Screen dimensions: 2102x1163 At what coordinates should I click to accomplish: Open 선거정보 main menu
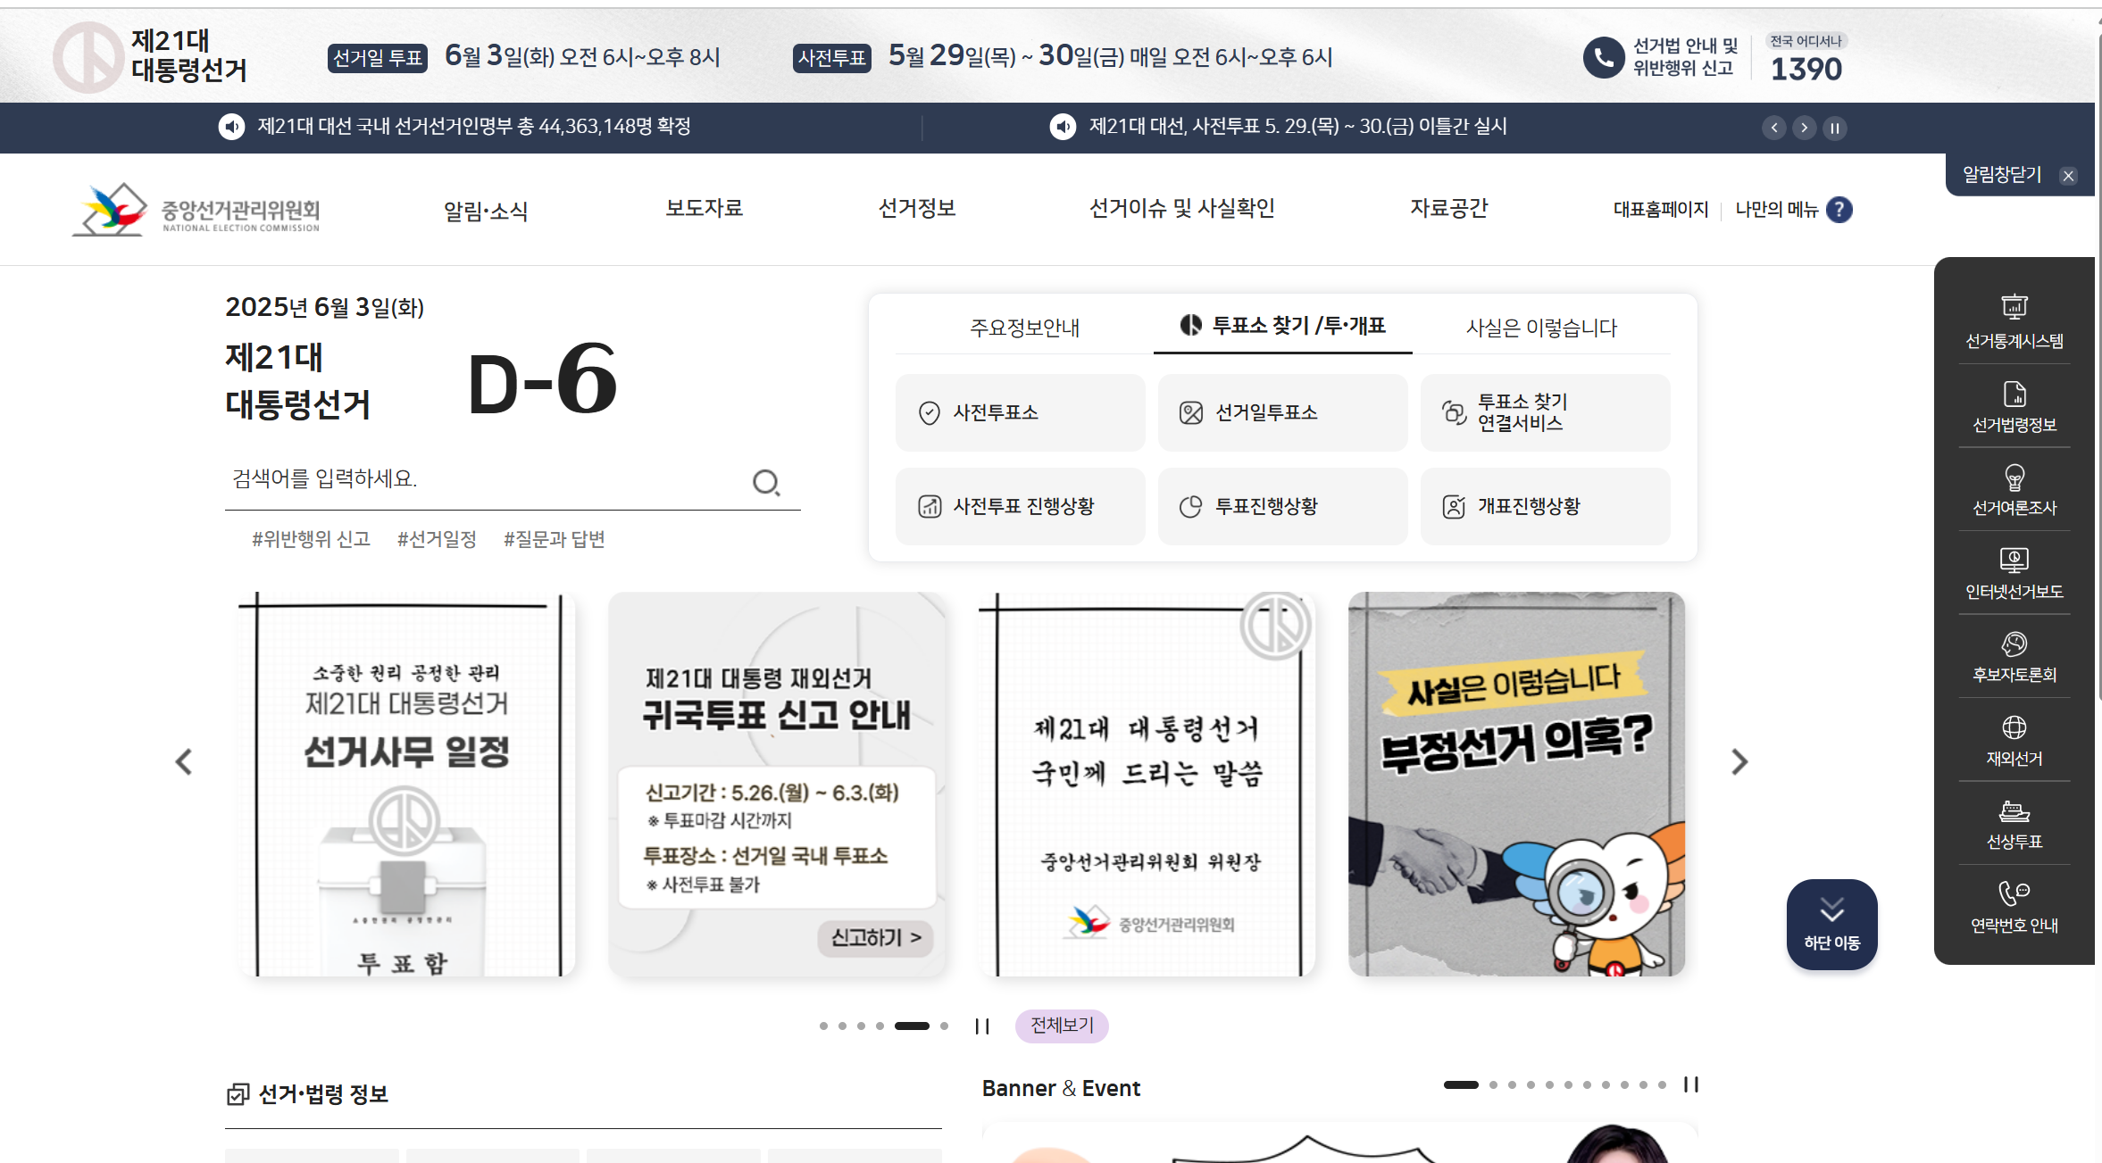(x=916, y=209)
